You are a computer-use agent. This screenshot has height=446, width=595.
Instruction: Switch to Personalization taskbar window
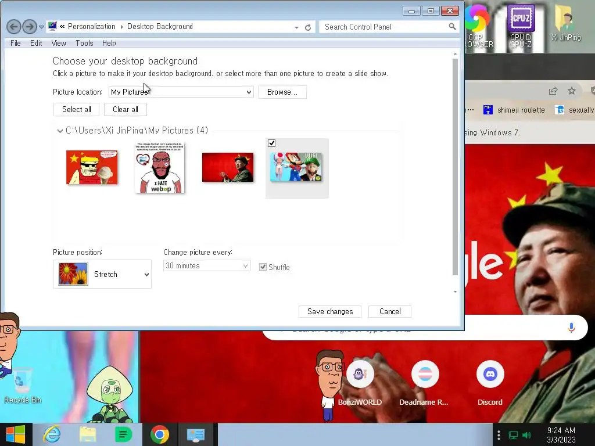click(196, 434)
